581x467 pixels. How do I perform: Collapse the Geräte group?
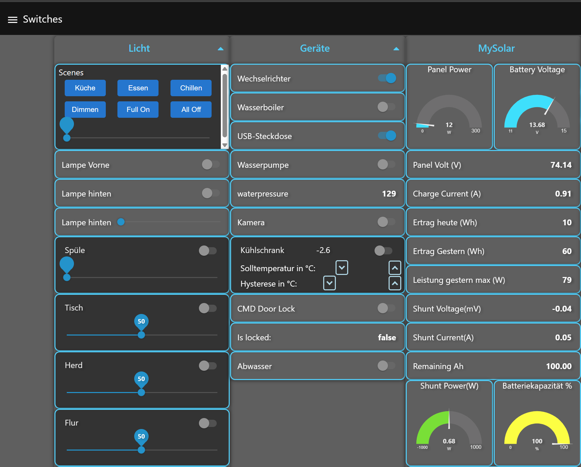(x=396, y=49)
